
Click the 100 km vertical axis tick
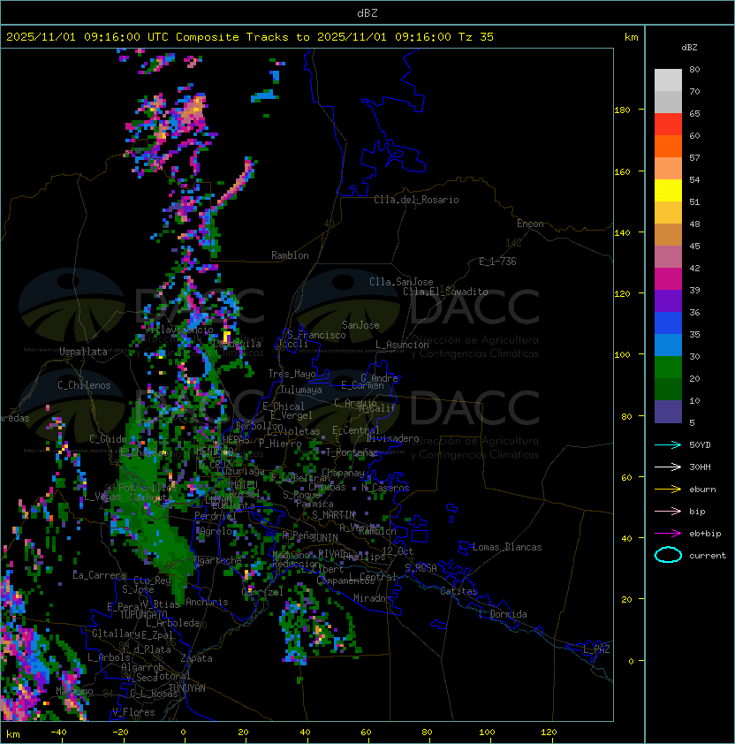pyautogui.click(x=622, y=354)
